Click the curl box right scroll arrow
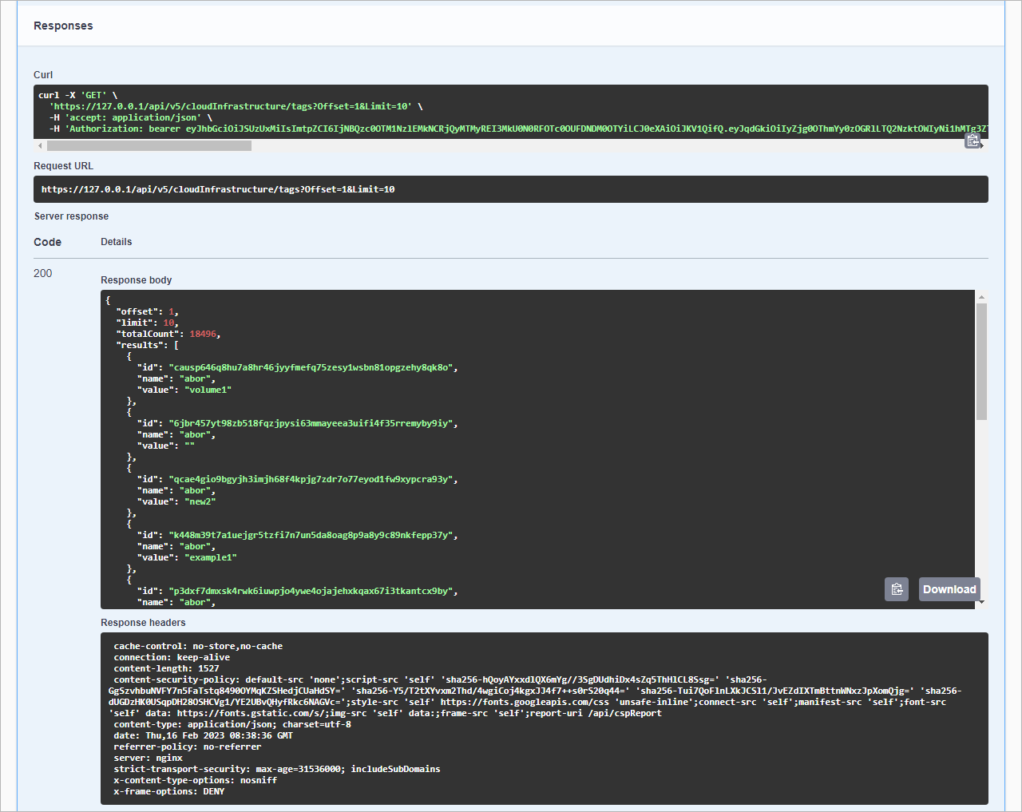Viewport: 1022px width, 812px height. [x=984, y=146]
